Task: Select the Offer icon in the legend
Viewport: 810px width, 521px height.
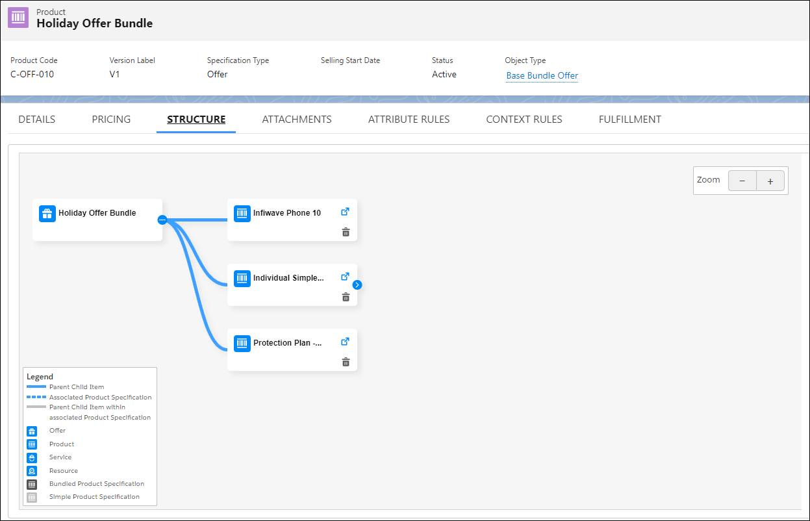Action: pos(31,431)
